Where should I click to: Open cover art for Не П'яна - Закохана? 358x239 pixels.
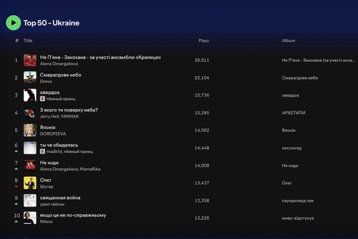[x=30, y=60]
